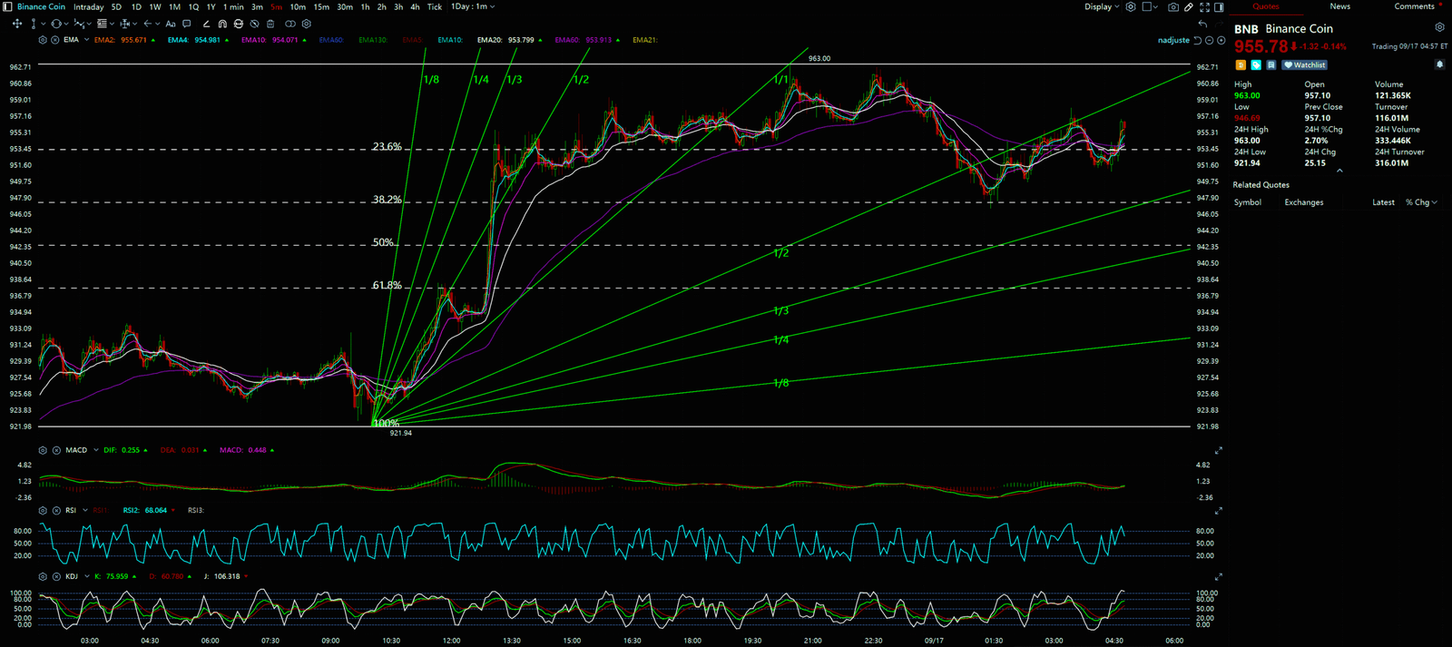Image resolution: width=1452 pixels, height=647 pixels.
Task: Toggle the lock drawings icon
Action: click(x=239, y=24)
